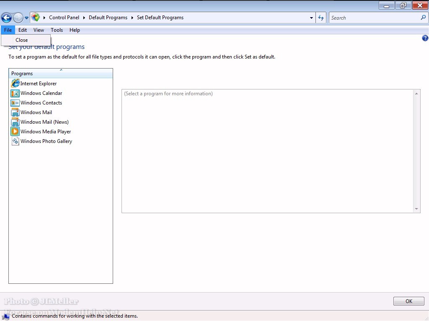Click the Windows Media Player icon
The image size is (429, 321).
point(15,132)
